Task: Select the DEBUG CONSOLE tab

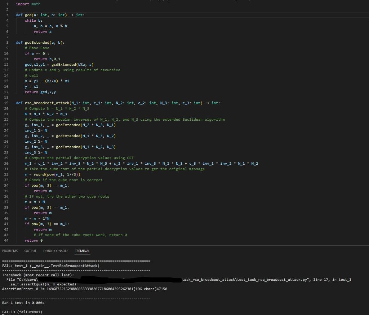Action: 55,250
